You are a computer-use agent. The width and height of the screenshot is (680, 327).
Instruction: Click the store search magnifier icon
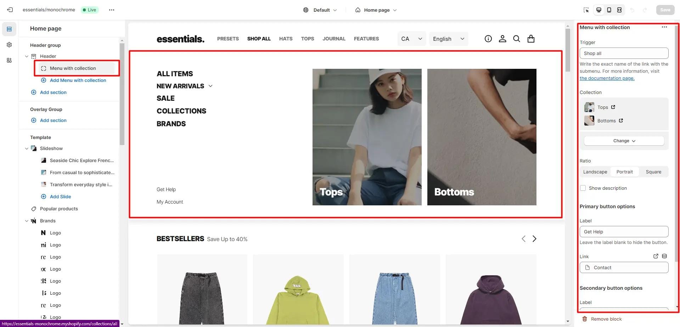(517, 39)
